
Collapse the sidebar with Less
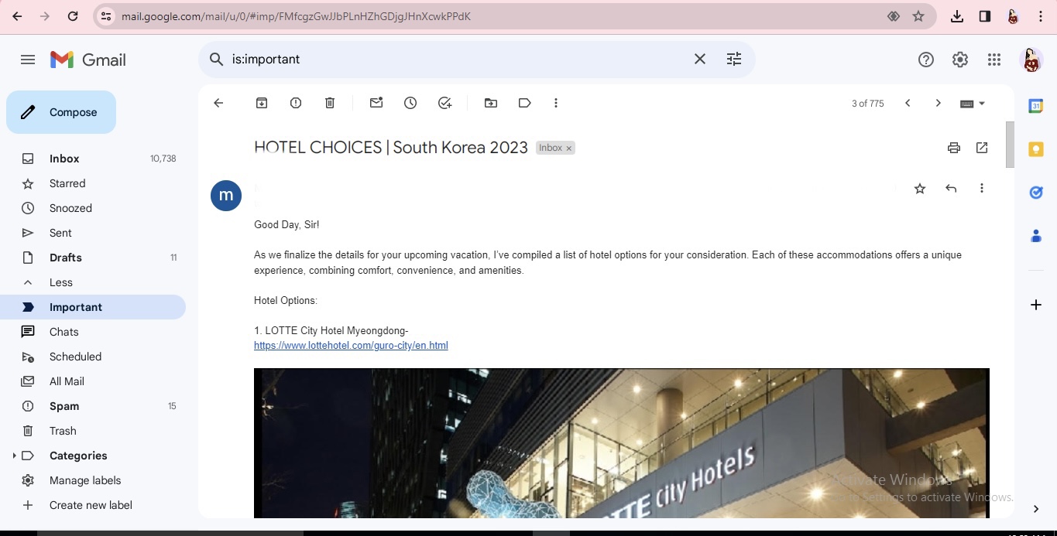(93, 282)
